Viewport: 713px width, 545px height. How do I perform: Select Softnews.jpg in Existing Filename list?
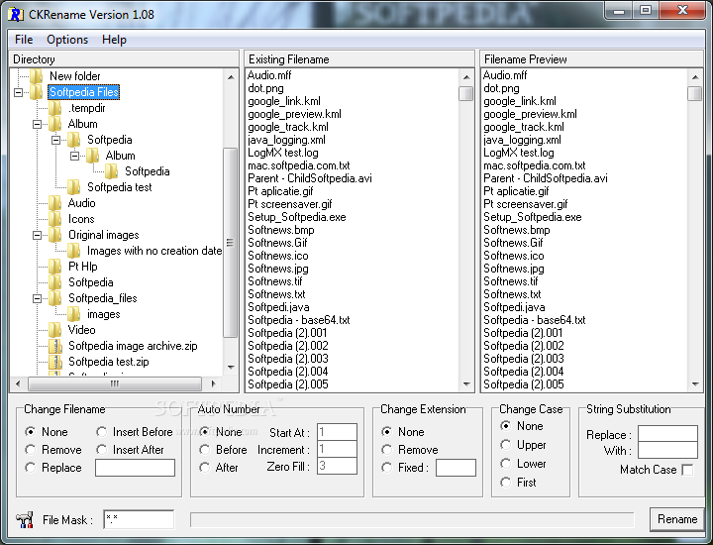[x=278, y=269]
